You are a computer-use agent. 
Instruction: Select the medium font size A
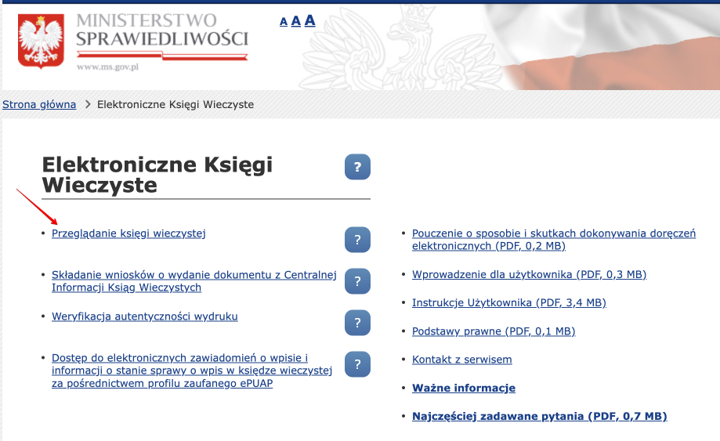[295, 20]
